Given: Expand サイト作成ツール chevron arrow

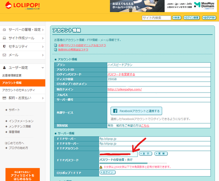Looking at the screenshot, I should 43,38.
